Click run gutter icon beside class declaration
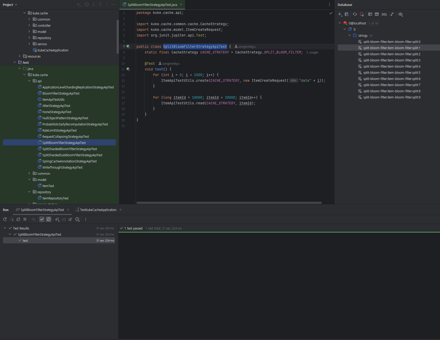Viewport: 440px width, 340px height. click(x=128, y=47)
